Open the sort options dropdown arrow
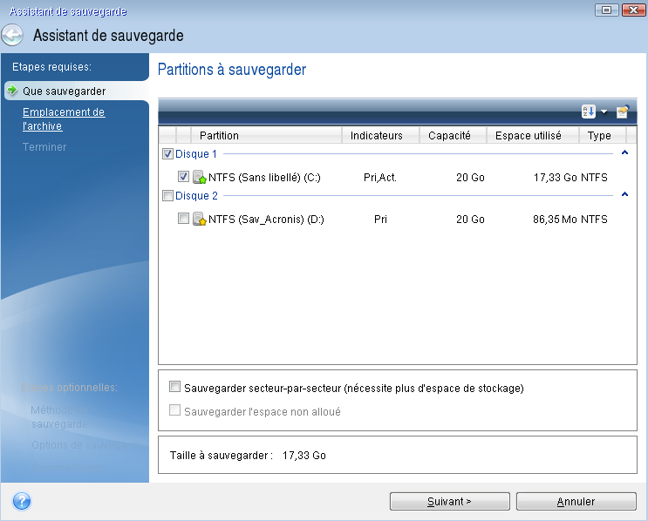This screenshot has height=521, width=648. coord(604,112)
